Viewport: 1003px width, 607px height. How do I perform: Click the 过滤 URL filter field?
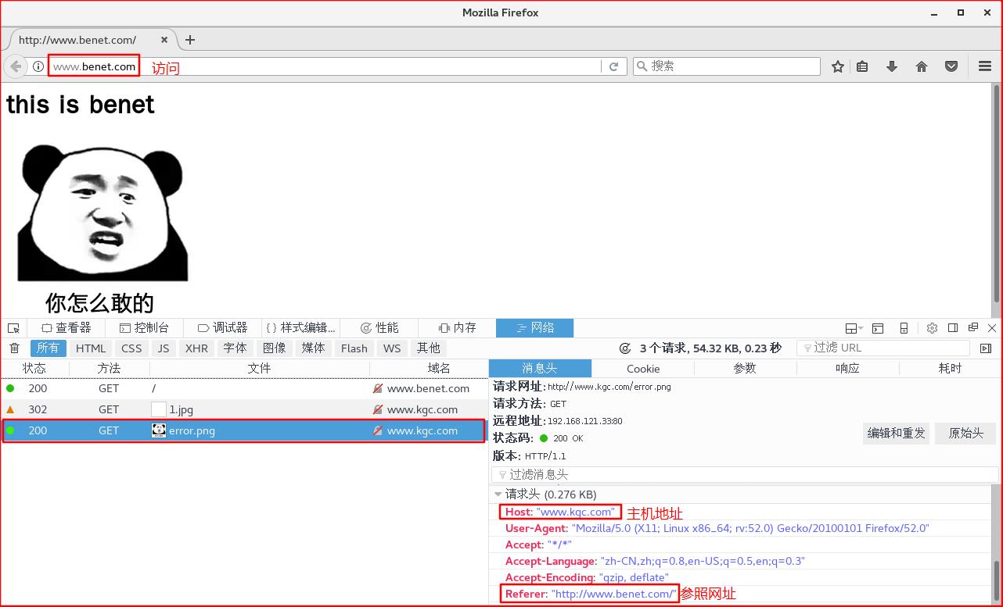[x=883, y=348]
